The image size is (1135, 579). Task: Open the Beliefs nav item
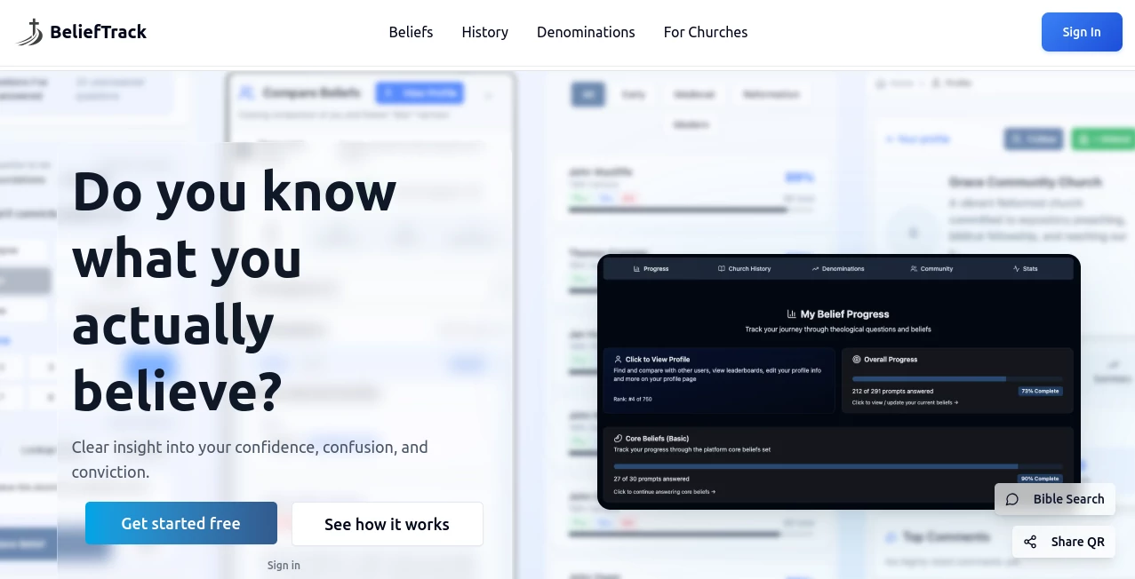[411, 32]
